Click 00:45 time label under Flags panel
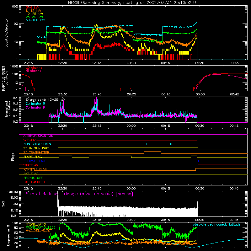Image resolution: width=251 pixels, height=251 pixels. point(234,189)
